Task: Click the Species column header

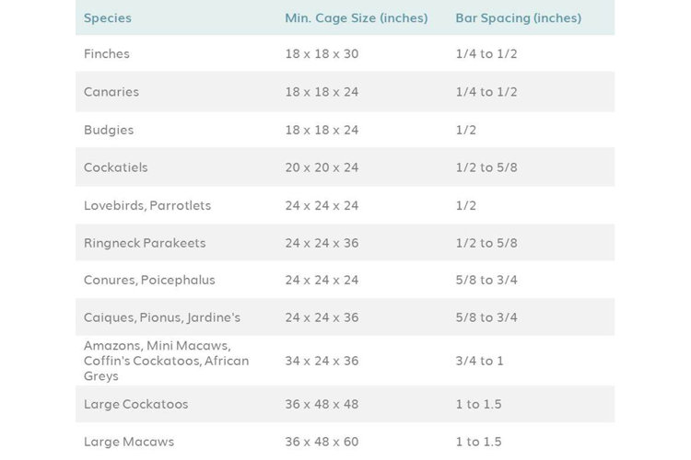Action: [108, 17]
